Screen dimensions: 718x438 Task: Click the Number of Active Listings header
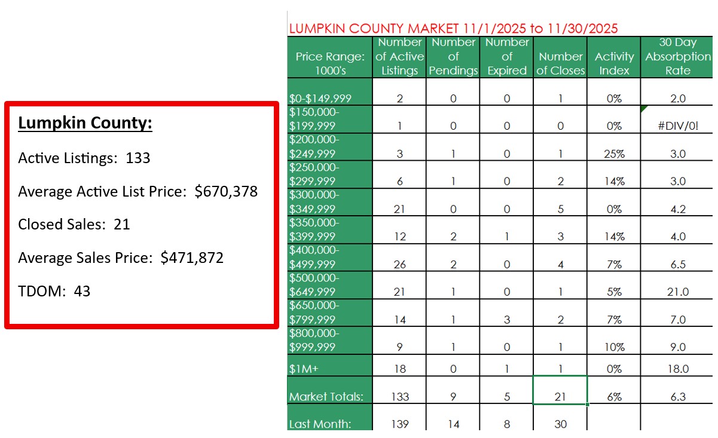pyautogui.click(x=399, y=57)
